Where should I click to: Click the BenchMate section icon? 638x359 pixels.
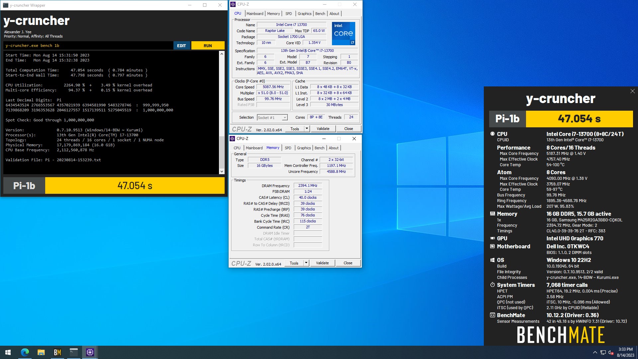click(492, 315)
